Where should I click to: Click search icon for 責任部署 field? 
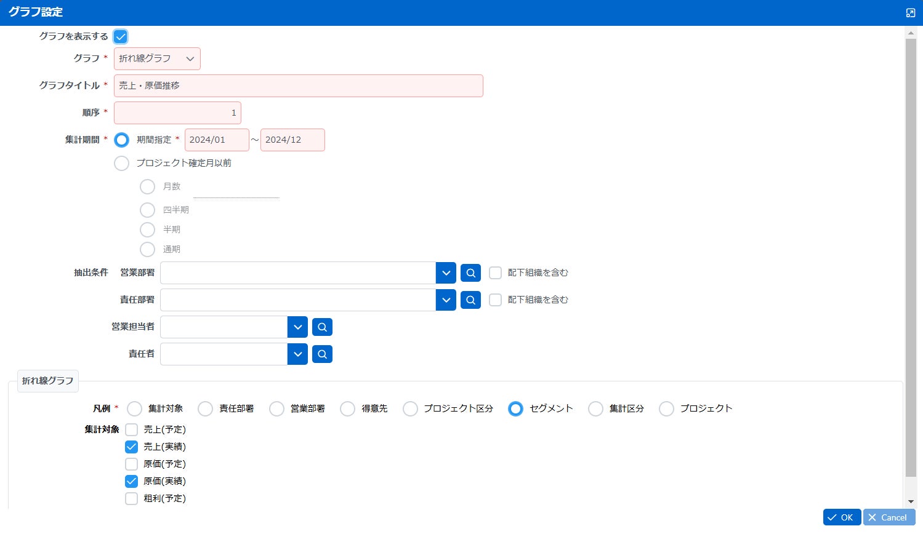click(470, 300)
